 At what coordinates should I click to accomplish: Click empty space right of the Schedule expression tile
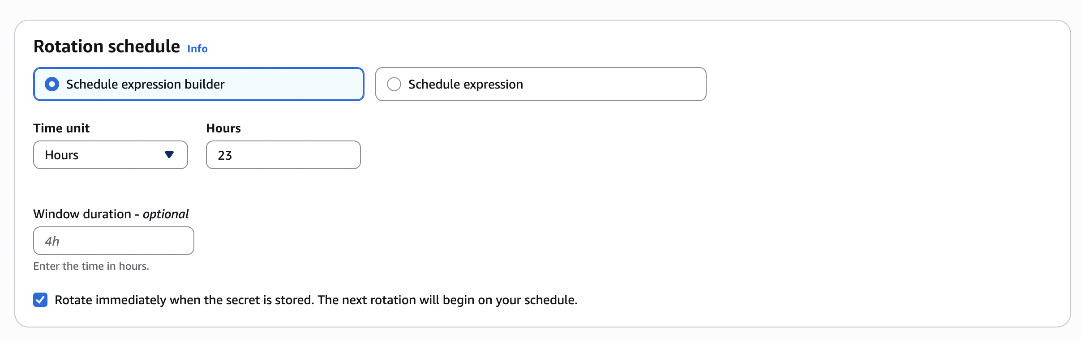(873, 84)
